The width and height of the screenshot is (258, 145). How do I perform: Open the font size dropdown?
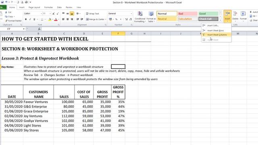point(50,13)
